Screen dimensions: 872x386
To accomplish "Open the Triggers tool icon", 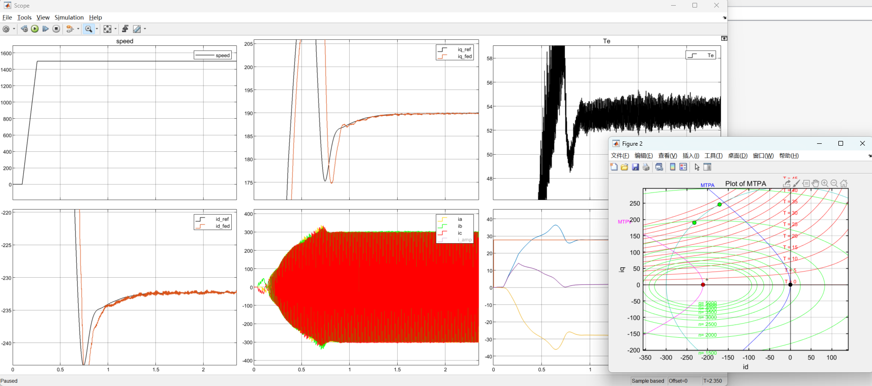I will 125,29.
